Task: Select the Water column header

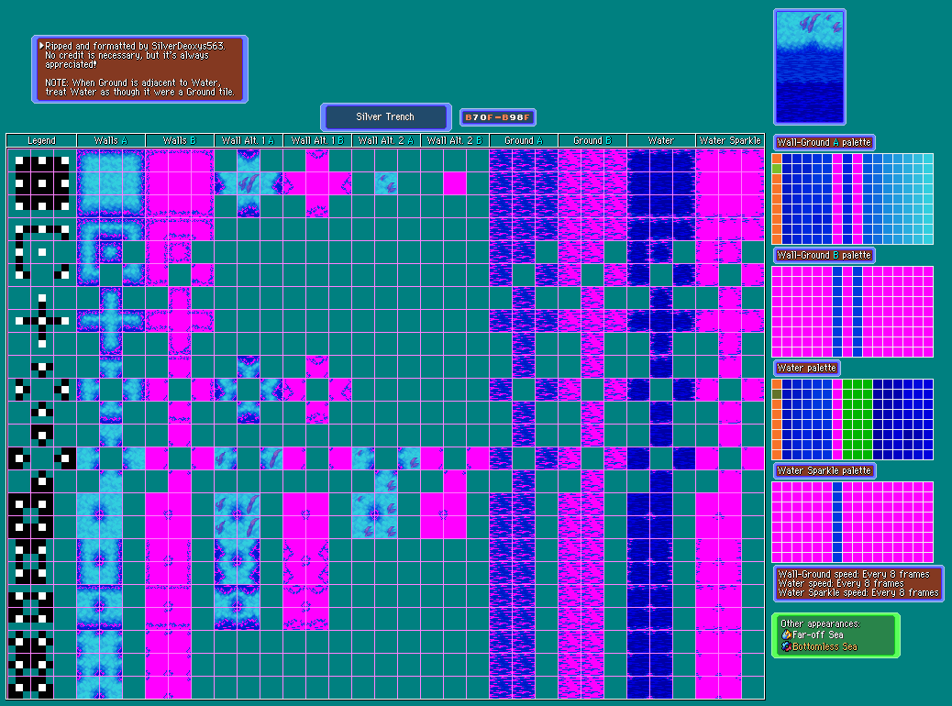Action: (660, 140)
